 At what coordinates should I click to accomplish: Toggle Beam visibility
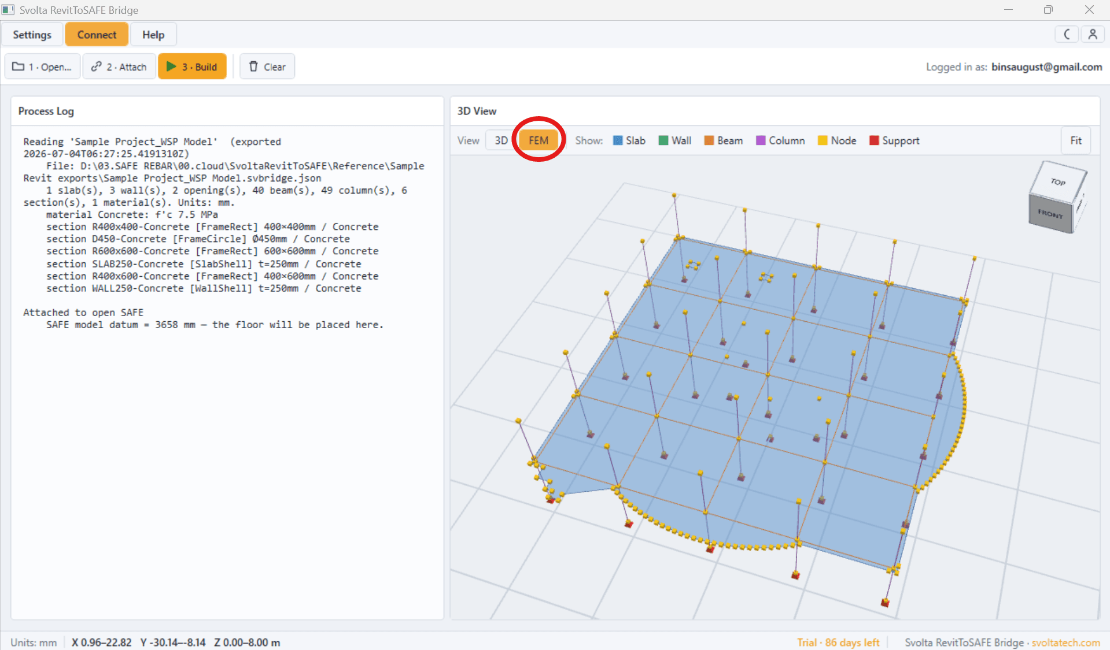(x=724, y=140)
